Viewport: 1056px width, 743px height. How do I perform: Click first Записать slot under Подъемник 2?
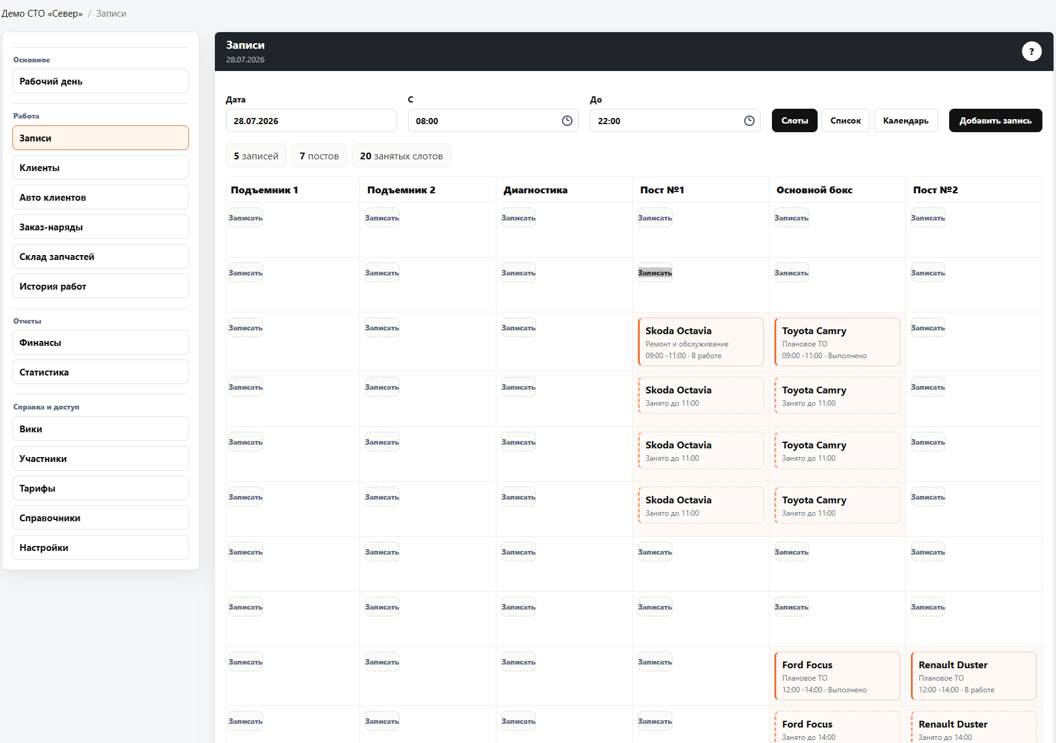tap(382, 218)
